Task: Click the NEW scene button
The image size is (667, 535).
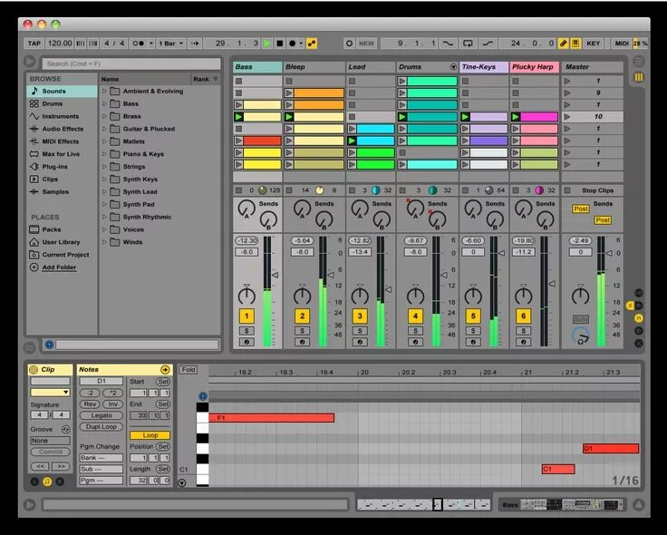Action: click(366, 43)
